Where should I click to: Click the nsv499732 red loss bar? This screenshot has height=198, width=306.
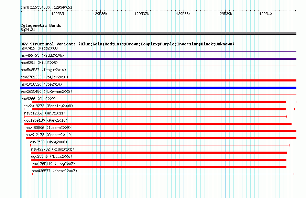click(159, 153)
